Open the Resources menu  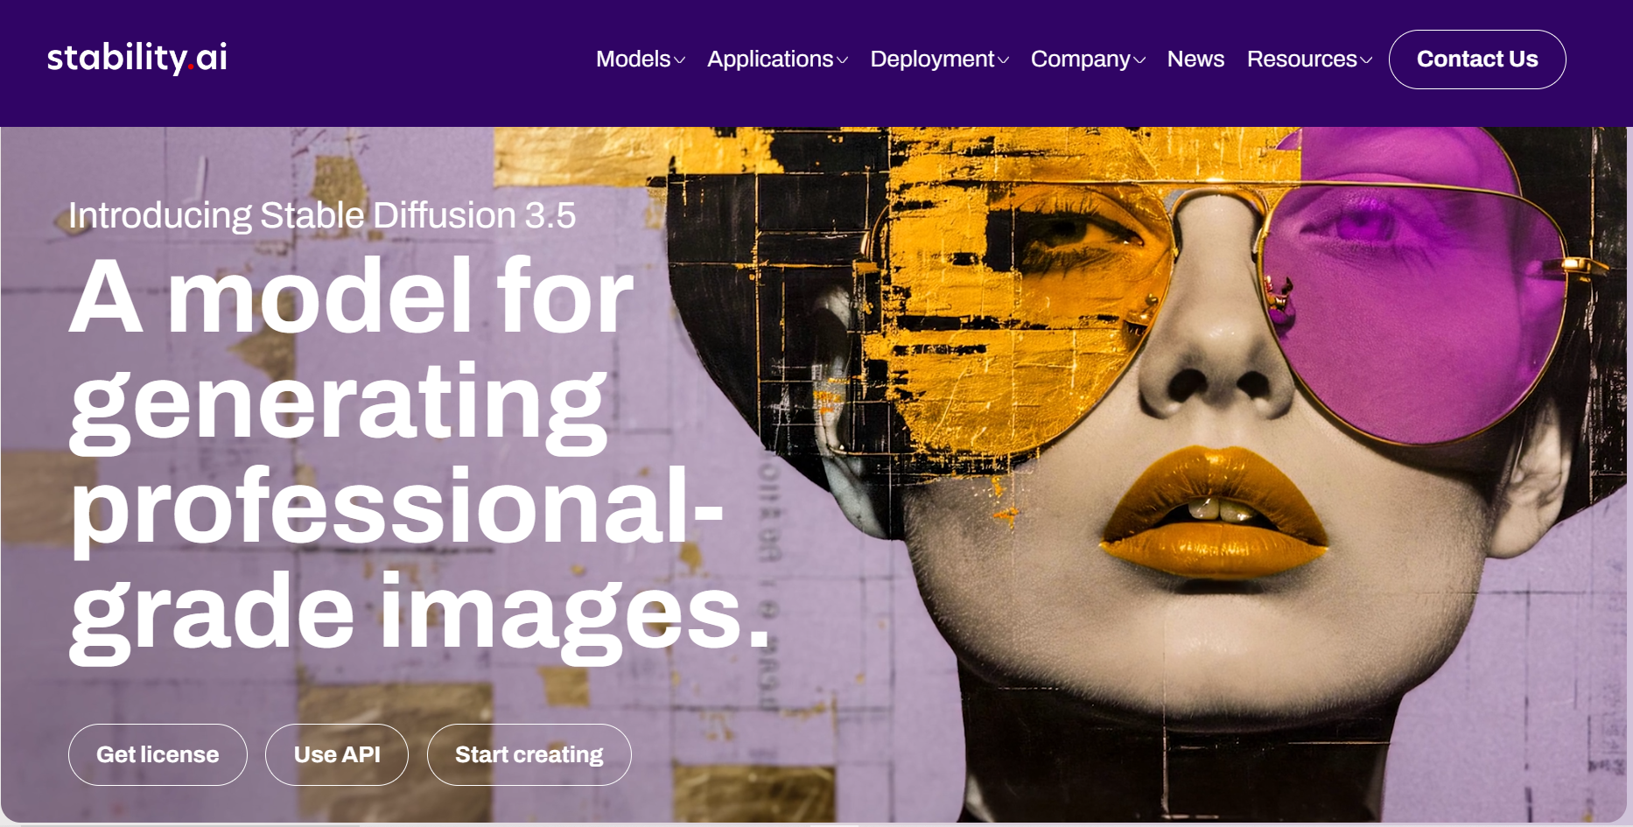pyautogui.click(x=1309, y=59)
